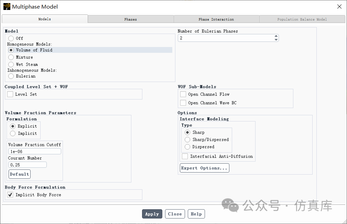This screenshot has height=224, width=347.
Task: Reset values with the Default button
Action: point(19,174)
